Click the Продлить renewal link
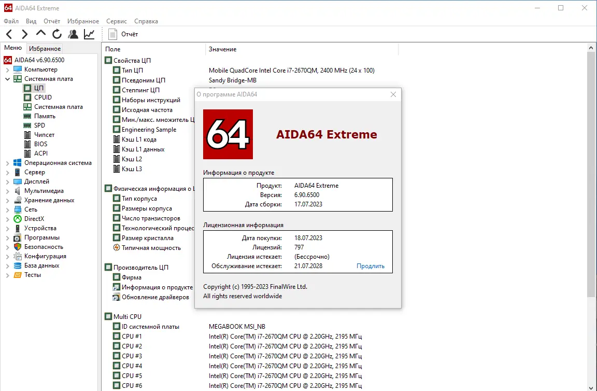Image resolution: width=597 pixels, height=391 pixels. (x=371, y=266)
